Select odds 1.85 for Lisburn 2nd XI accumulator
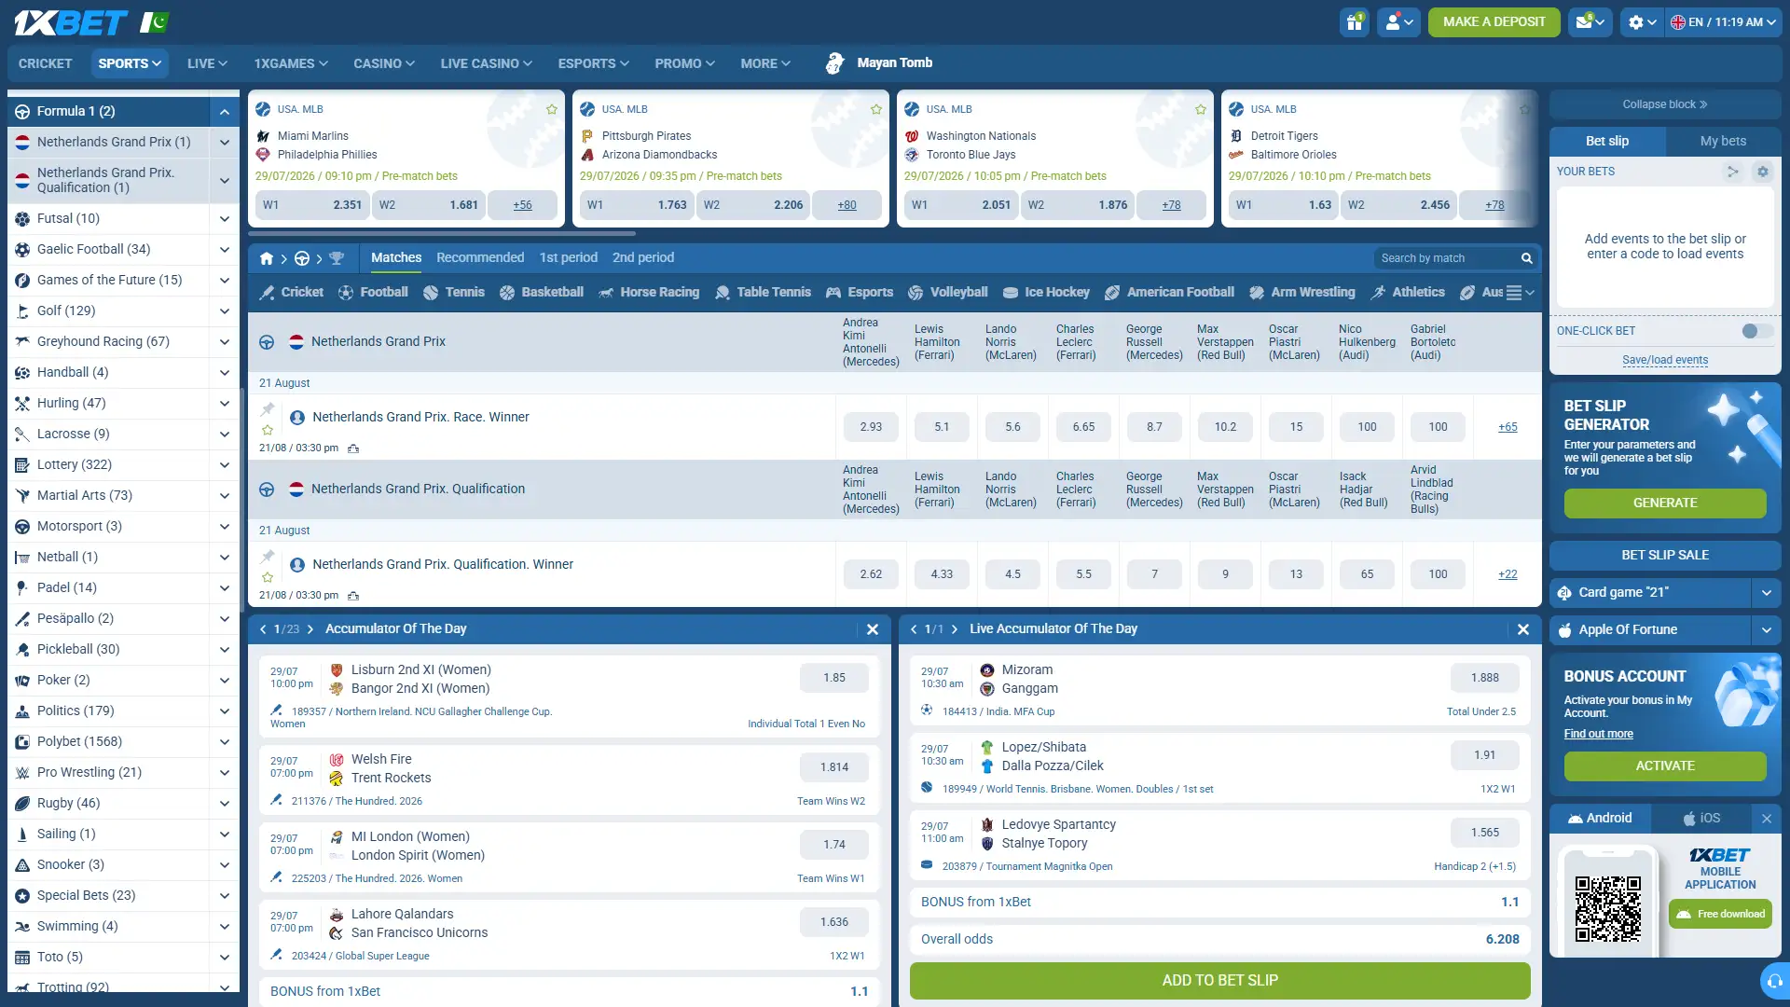Screen dimensions: 1790x1007 pyautogui.click(x=834, y=679)
